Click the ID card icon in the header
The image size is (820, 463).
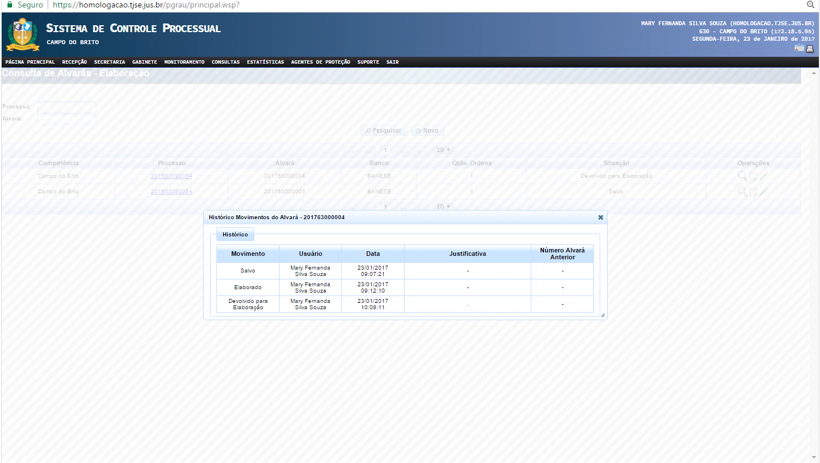pyautogui.click(x=799, y=49)
